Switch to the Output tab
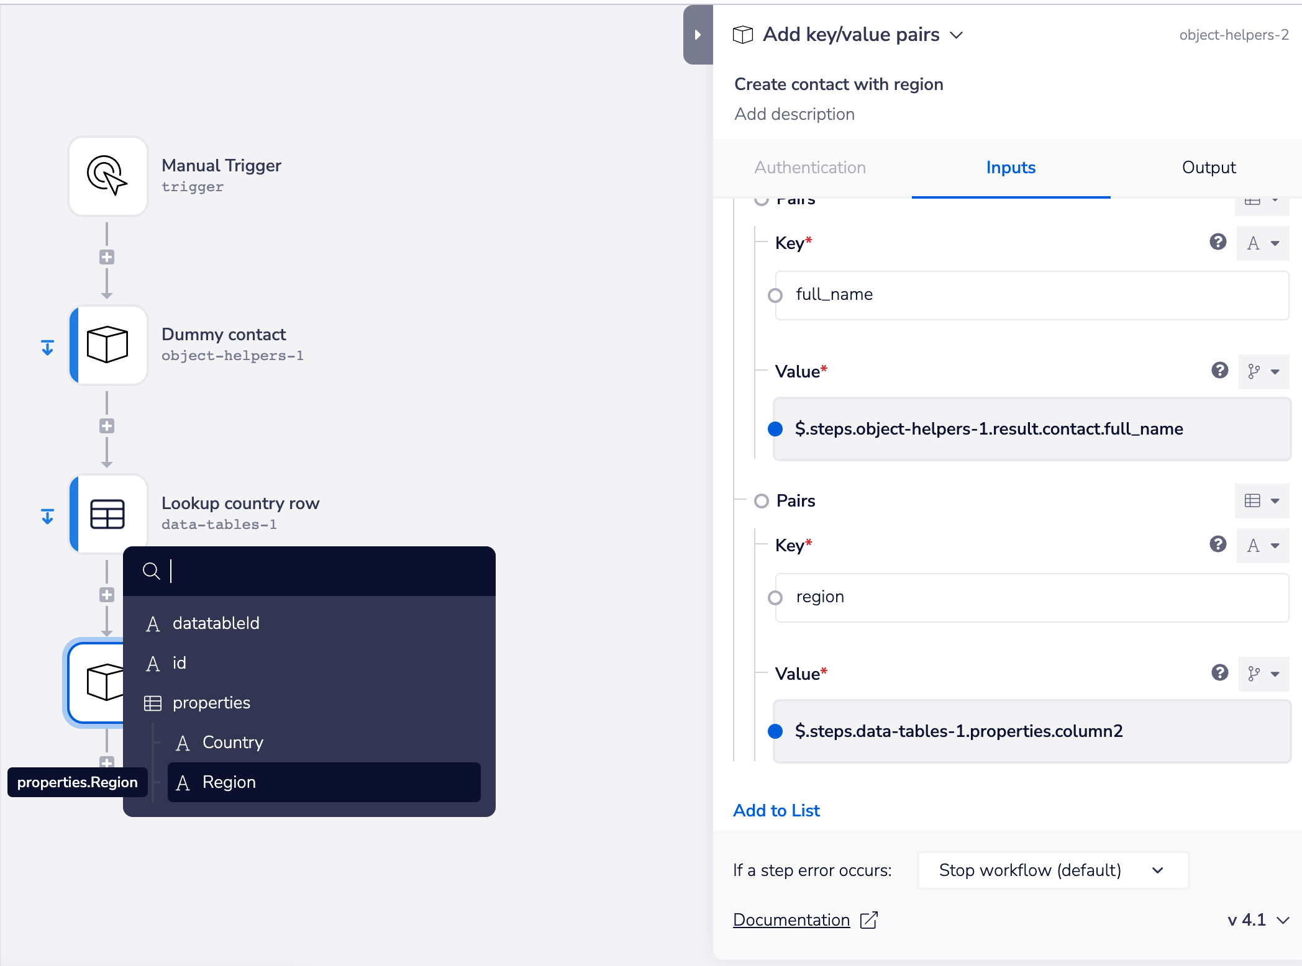The width and height of the screenshot is (1302, 966). (1207, 168)
